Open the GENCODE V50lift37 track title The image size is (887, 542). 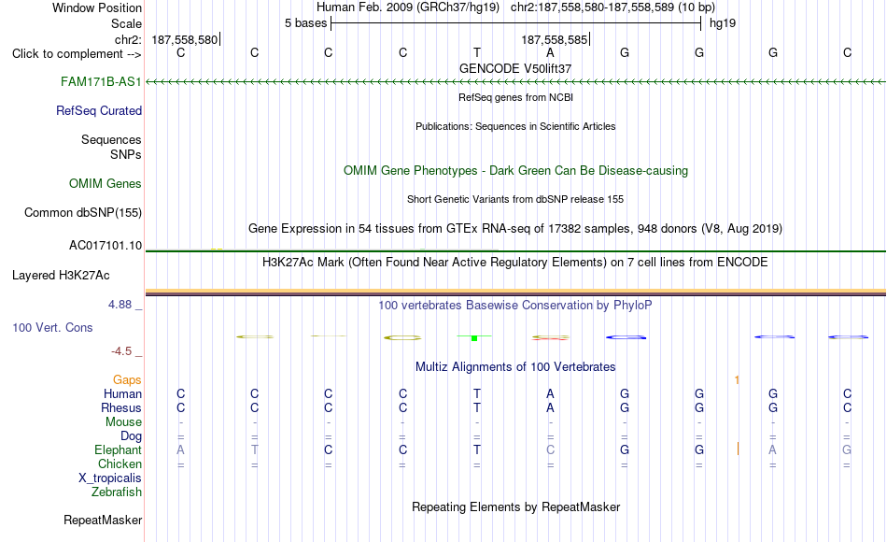[x=515, y=68]
